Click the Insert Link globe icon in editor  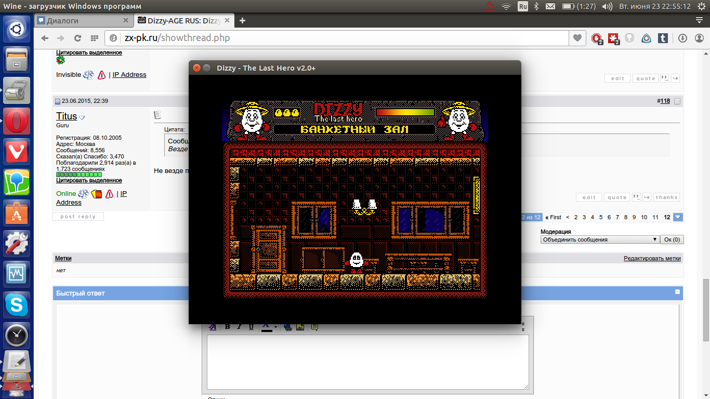[x=288, y=327]
